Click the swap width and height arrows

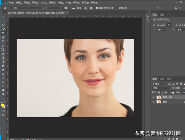click(44, 8)
